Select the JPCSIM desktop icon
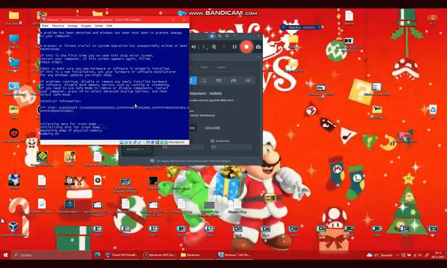The width and height of the screenshot is (447, 268). point(14,182)
